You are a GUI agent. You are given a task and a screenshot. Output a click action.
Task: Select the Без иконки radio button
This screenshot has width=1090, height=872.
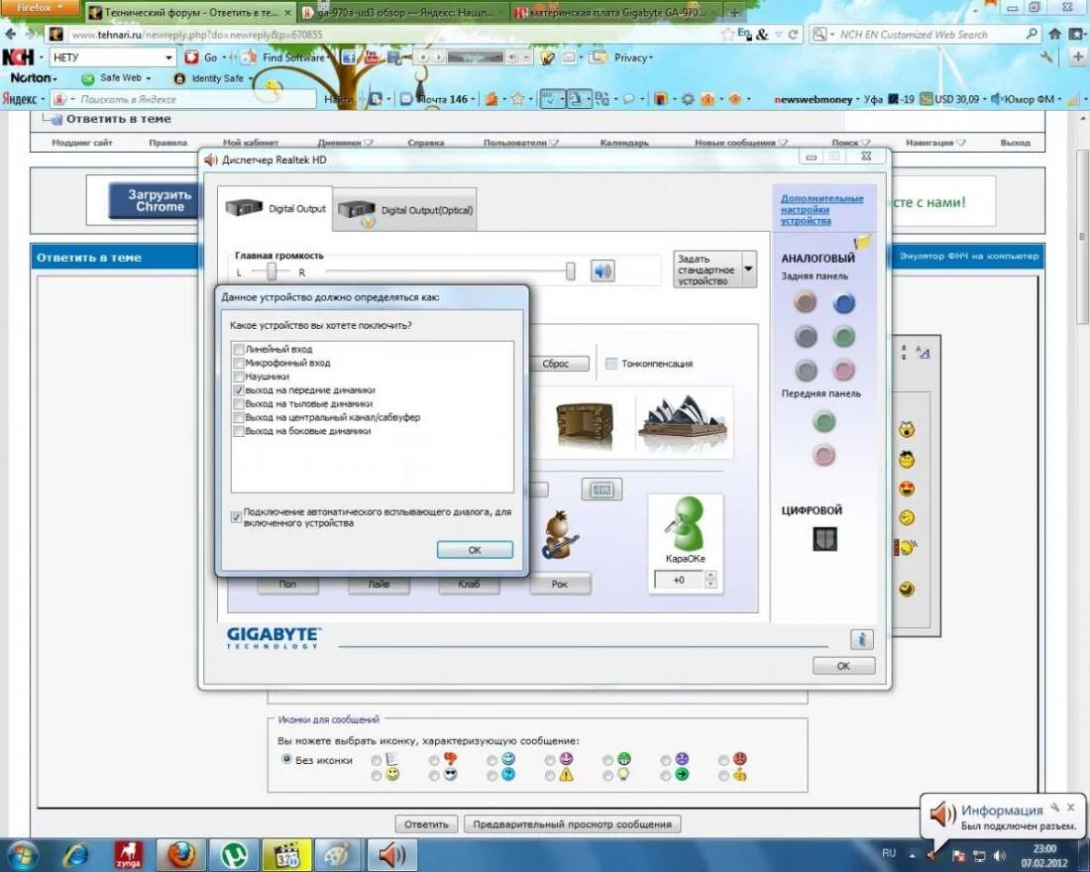(x=286, y=759)
